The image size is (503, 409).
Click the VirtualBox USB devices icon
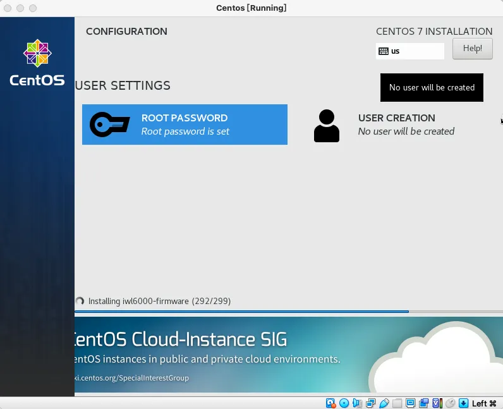tap(384, 403)
